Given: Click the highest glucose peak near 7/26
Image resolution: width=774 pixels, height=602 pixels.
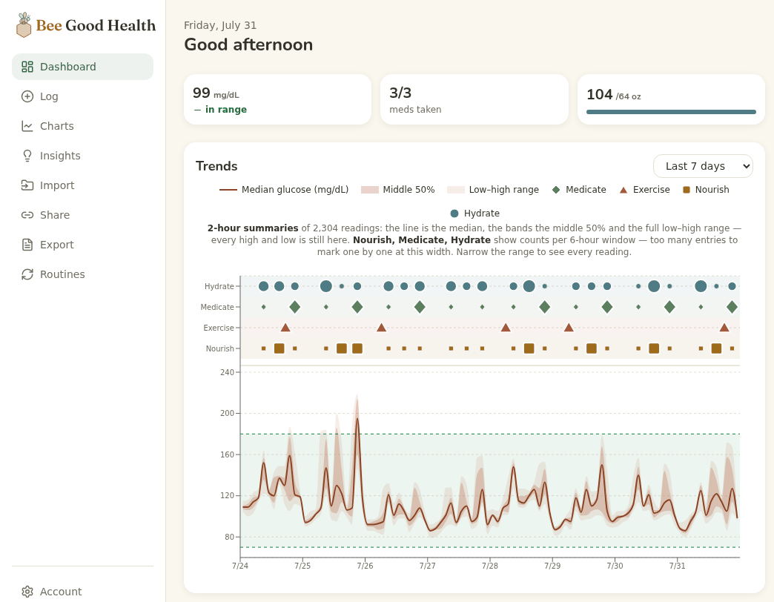Looking at the screenshot, I should [x=357, y=420].
